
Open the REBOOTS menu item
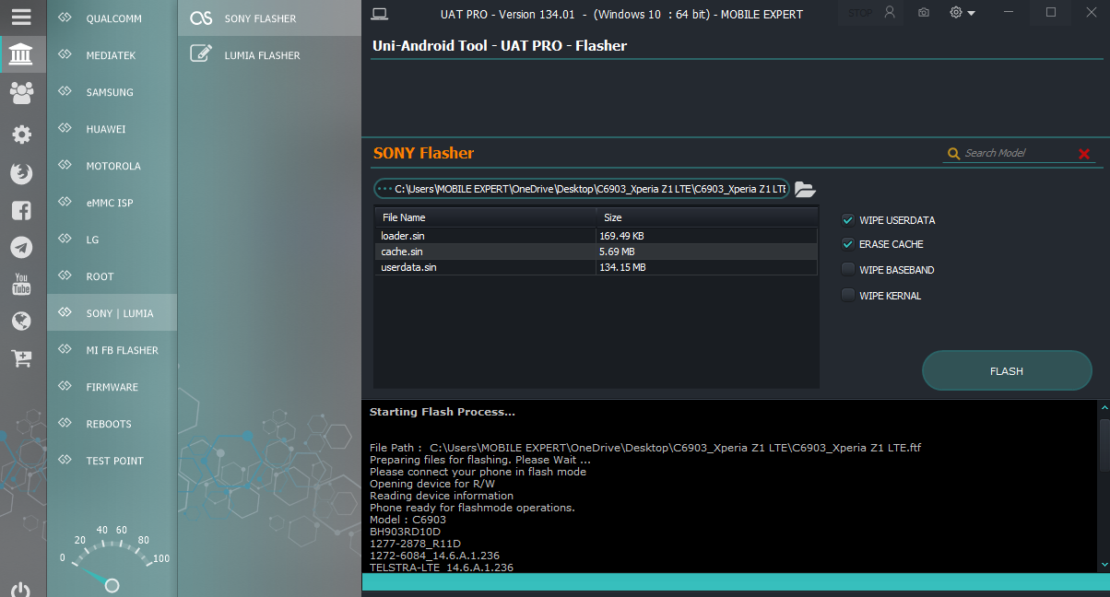pyautogui.click(x=112, y=424)
